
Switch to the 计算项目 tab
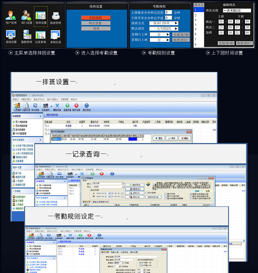point(124,252)
